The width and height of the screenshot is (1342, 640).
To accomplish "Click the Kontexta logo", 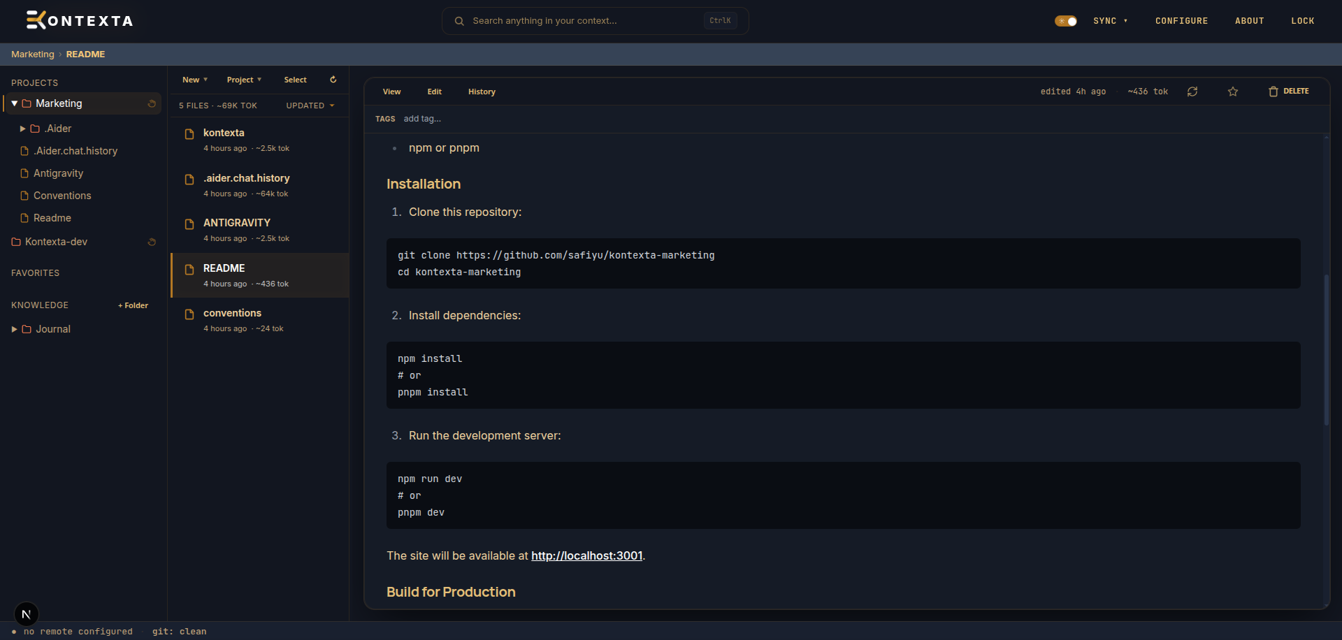I will [80, 20].
